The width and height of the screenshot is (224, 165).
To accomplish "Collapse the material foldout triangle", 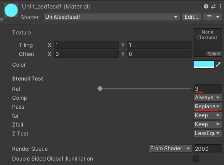I will (x=2, y=20).
